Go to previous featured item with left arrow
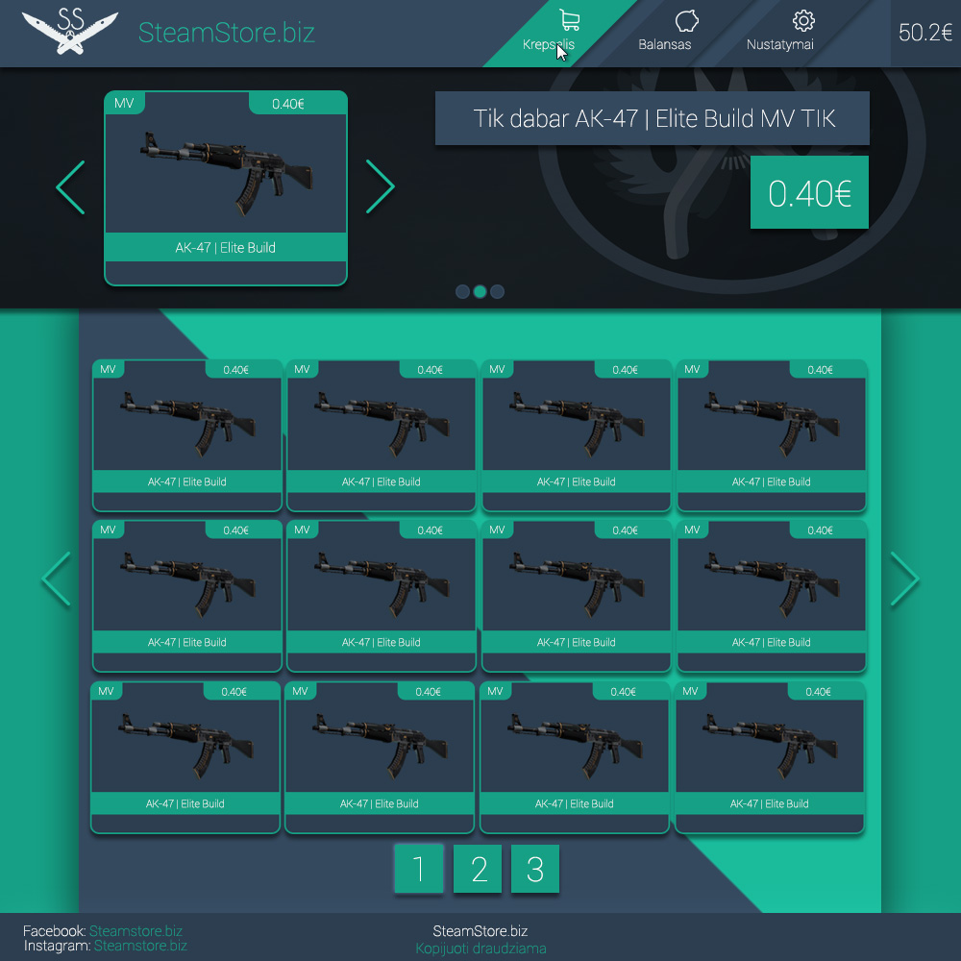 71,187
